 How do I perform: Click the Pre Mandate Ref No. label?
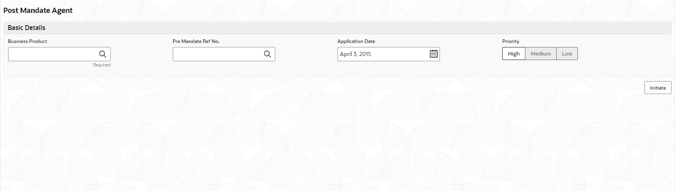coord(196,41)
